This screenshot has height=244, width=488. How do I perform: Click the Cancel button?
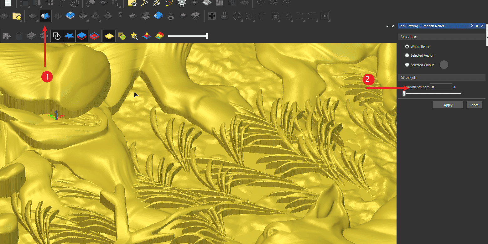point(474,105)
